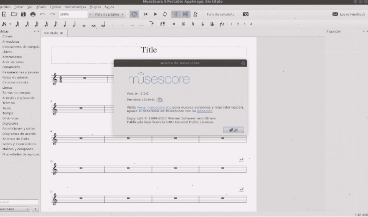Select the whole note duration
The width and height of the screenshot is (368, 217).
pyautogui.click(x=84, y=25)
